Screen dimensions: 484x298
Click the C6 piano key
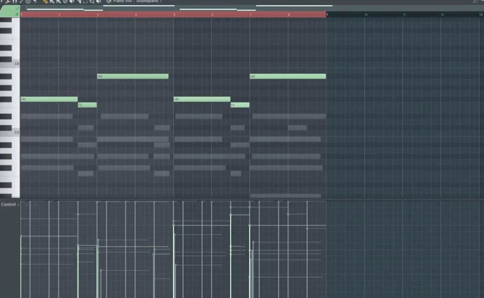coord(10,64)
